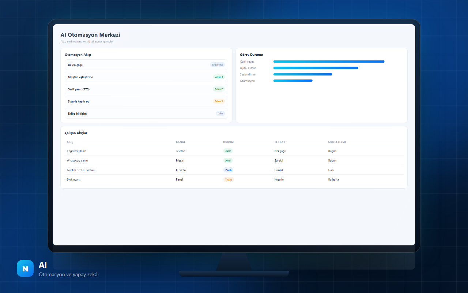468x293 pixels.
Task: Click the 'E-posta' channel cell
Action: (181, 170)
